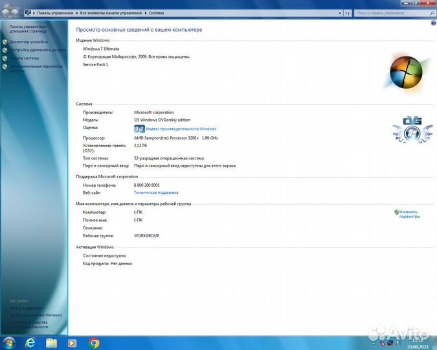This screenshot has height=350, width=437.
Task: Open 'Настройка удаленного доступа' link
Action: point(38,50)
